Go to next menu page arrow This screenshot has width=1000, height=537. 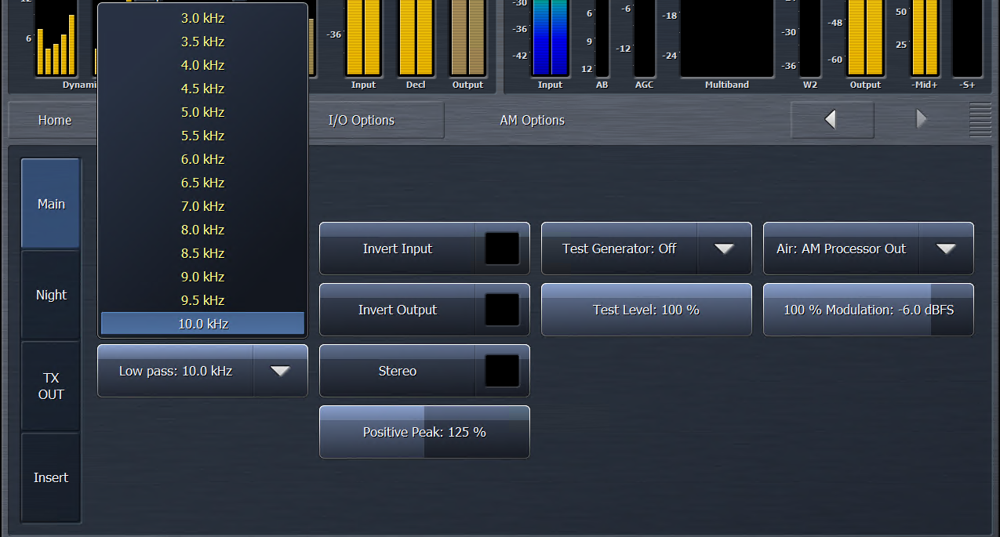point(922,119)
